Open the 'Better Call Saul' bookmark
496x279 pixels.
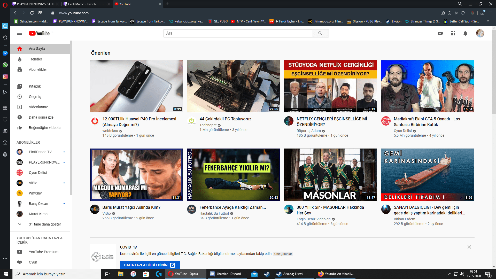point(461,21)
